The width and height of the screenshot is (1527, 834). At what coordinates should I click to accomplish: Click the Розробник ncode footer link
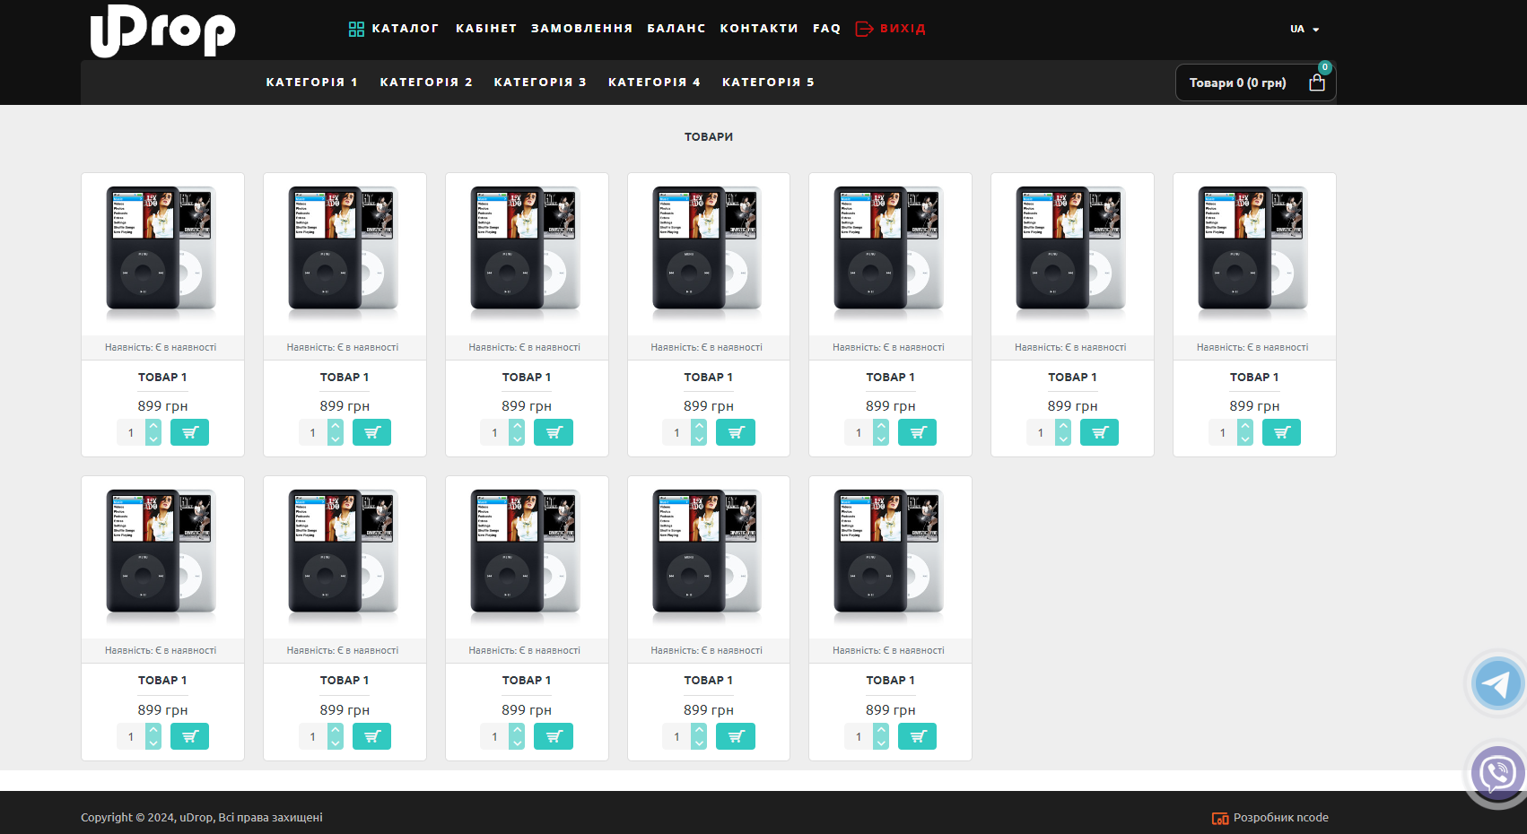point(1270,817)
